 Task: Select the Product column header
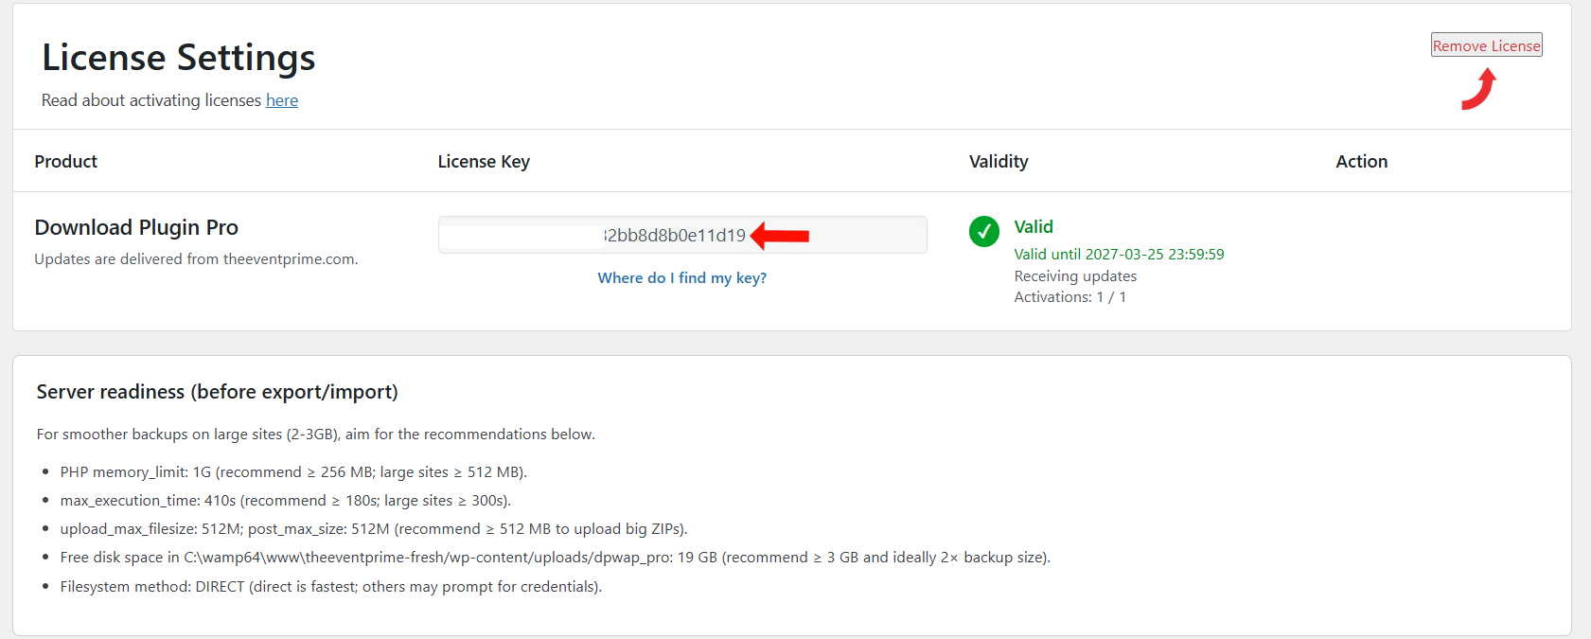(66, 162)
